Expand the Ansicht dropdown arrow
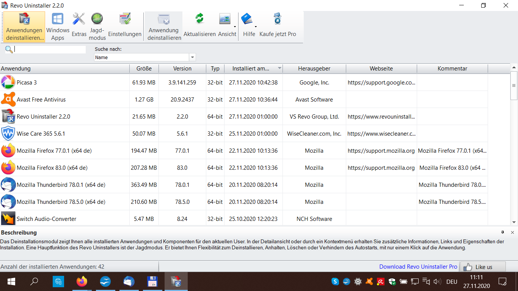This screenshot has width=518, height=291. tap(235, 27)
